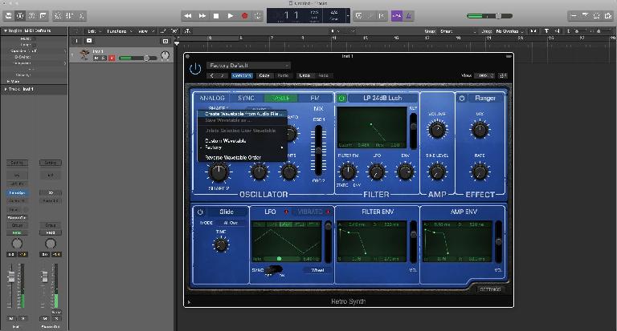Image resolution: width=617 pixels, height=331 pixels.
Task: Expand the Track Inst 1 disclosure triangle
Action: (6, 89)
